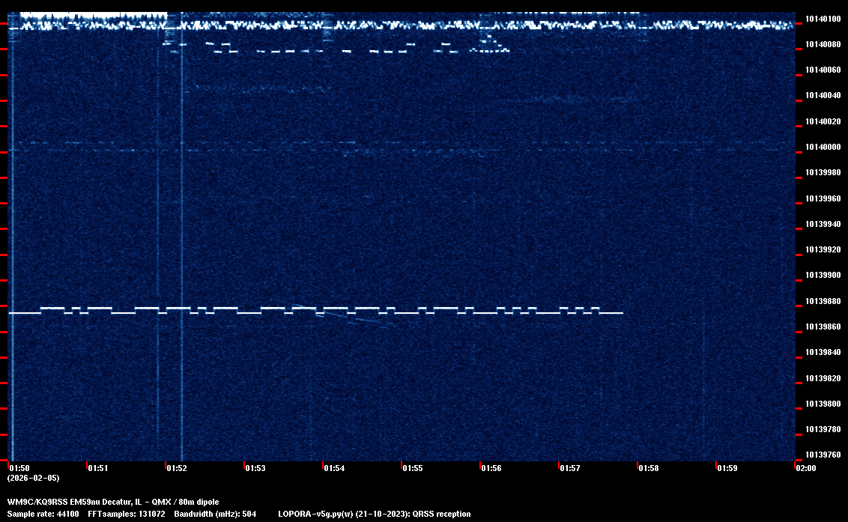Pick the 01:58 time axis marker
848x522 pixels.
648,468
